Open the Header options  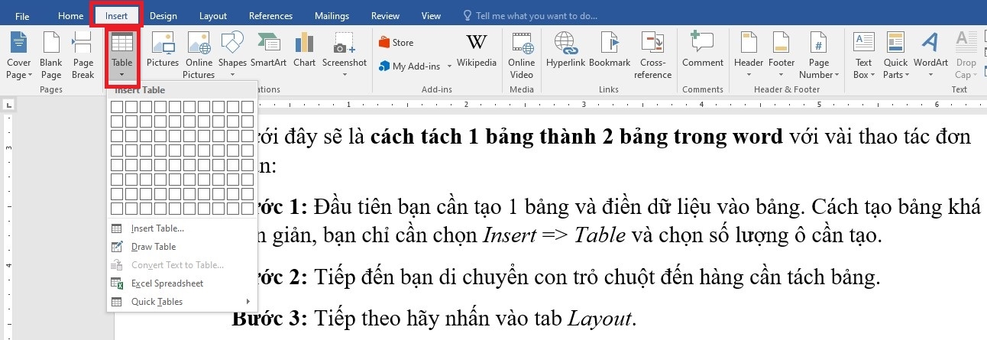pos(749,55)
